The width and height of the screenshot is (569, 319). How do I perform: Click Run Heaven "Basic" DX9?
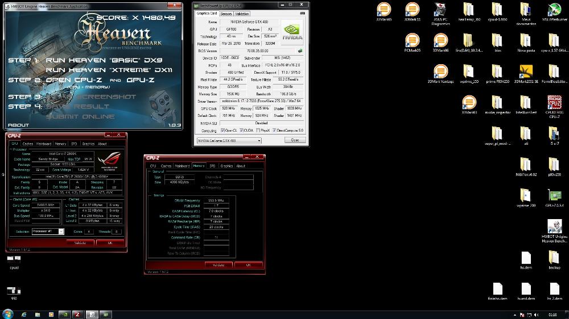(104, 60)
